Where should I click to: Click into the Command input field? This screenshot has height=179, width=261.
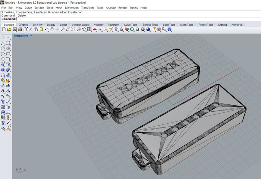coord(138,19)
